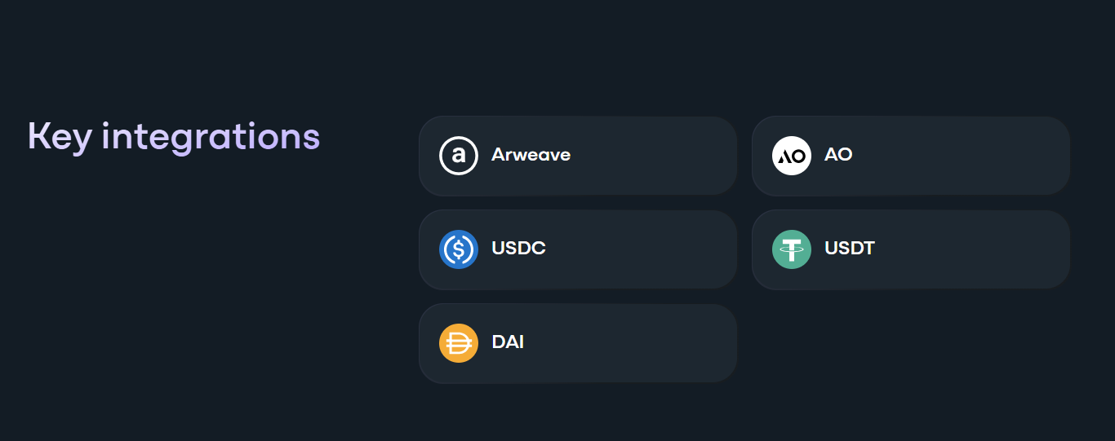Select the 'Arweave' text label
1115x441 pixels.
click(531, 155)
